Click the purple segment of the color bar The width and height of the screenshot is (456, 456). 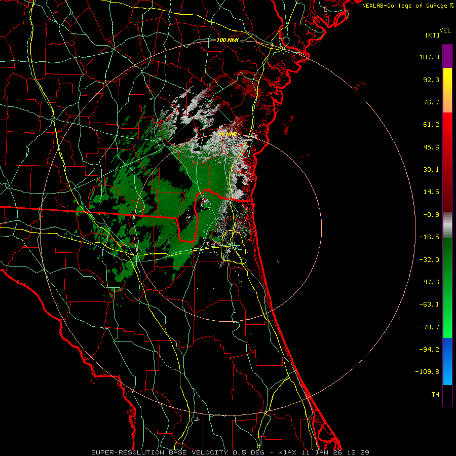(x=447, y=56)
